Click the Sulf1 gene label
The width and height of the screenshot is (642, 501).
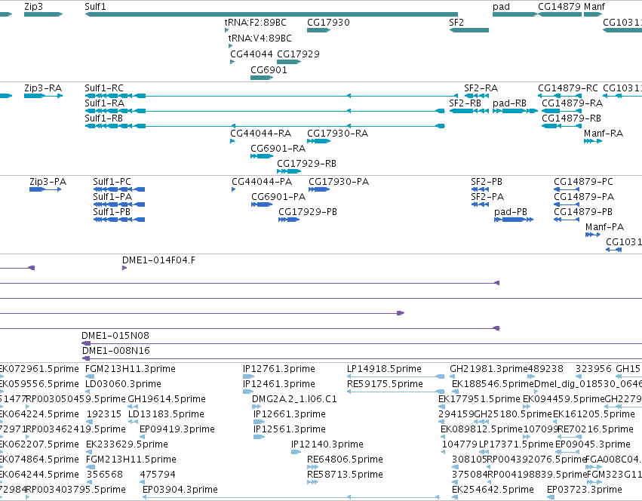click(95, 7)
